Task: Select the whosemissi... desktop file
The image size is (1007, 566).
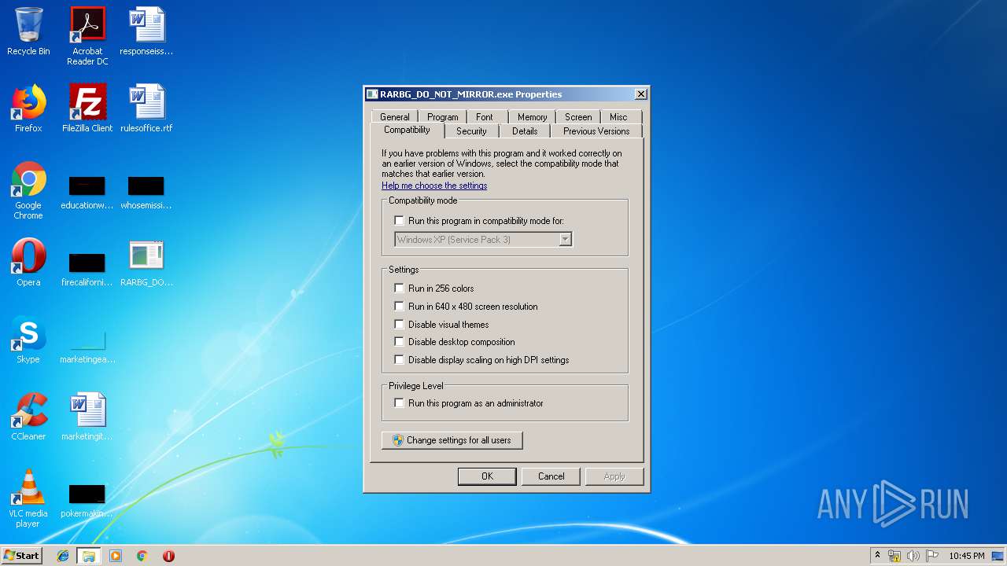Action: 146,193
